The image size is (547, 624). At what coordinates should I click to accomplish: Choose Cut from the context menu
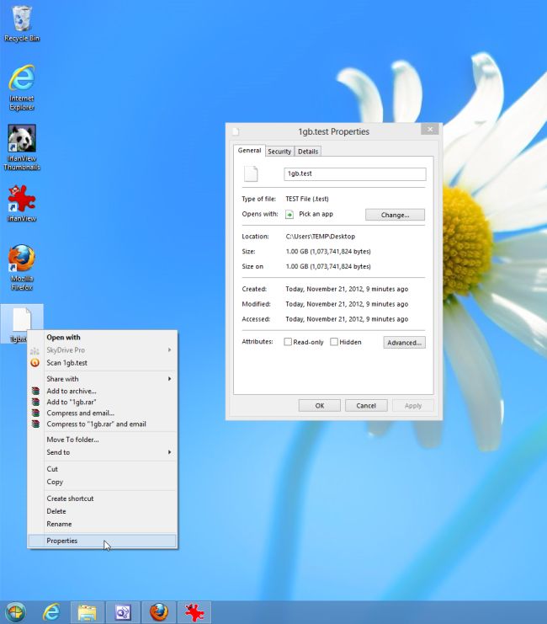[102, 469]
